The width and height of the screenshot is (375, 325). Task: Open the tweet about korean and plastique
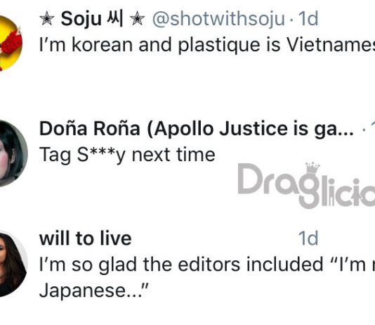click(x=207, y=45)
